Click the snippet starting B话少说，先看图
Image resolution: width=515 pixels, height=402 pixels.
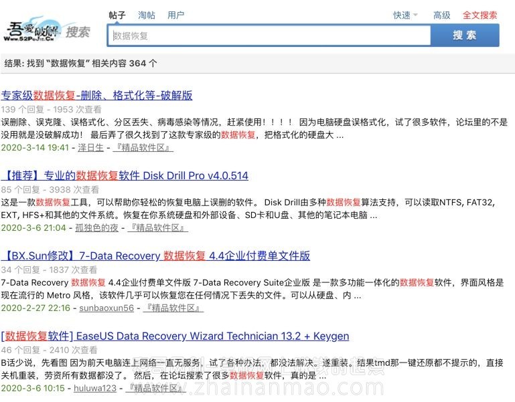click(252, 369)
